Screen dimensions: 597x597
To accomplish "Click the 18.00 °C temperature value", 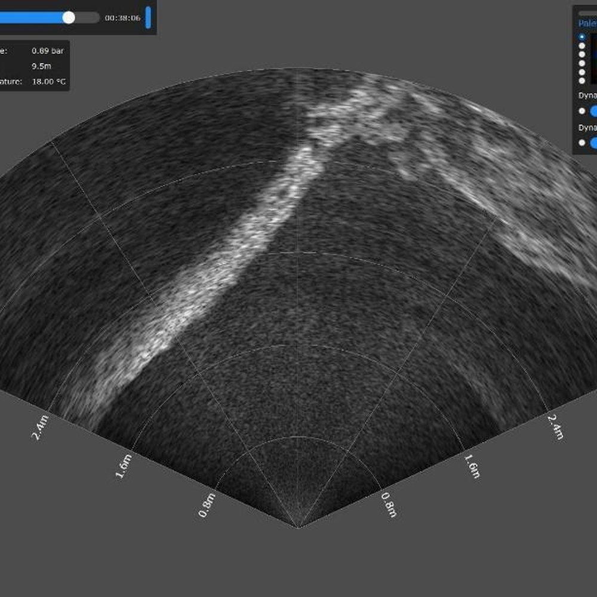I will pyautogui.click(x=49, y=81).
